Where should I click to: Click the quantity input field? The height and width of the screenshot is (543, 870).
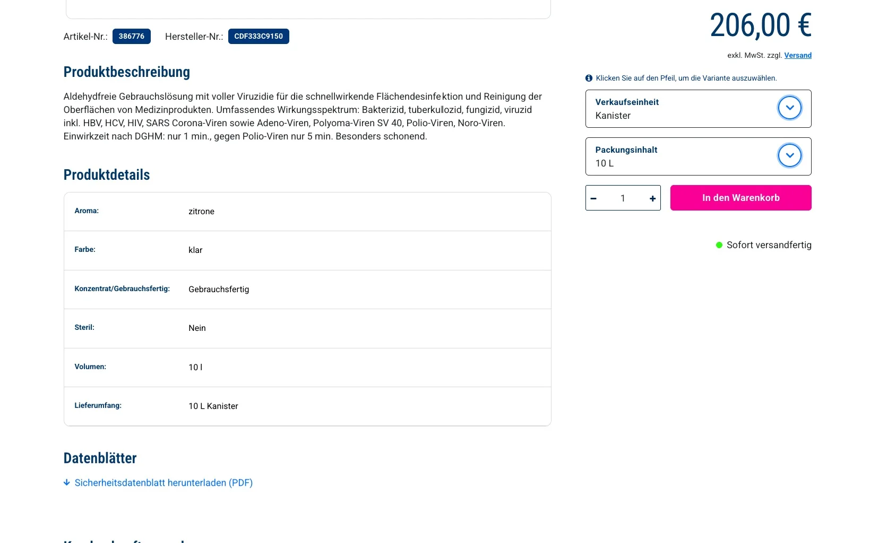623,198
